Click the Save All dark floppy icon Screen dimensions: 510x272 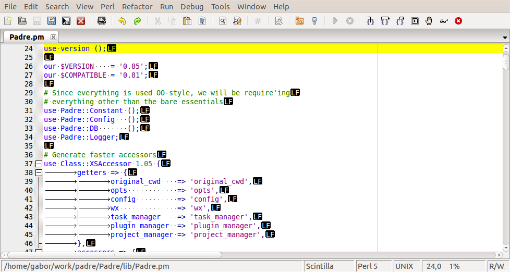pyautogui.click(x=66, y=21)
